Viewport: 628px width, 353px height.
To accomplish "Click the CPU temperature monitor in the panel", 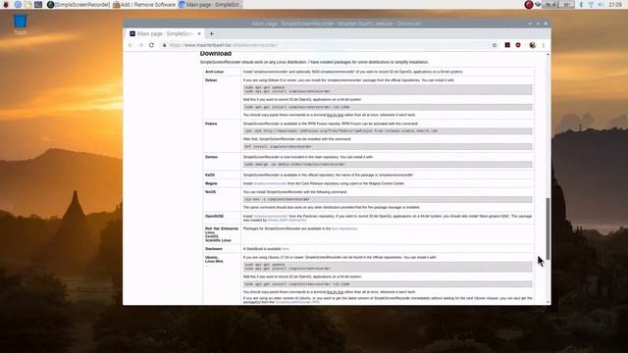I will (567, 4).
